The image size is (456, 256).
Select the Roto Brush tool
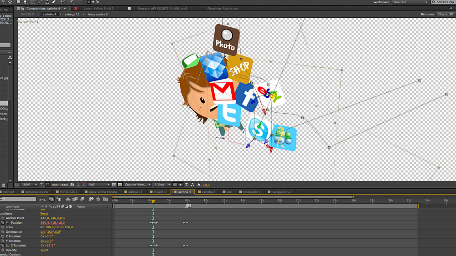[x=62, y=2]
